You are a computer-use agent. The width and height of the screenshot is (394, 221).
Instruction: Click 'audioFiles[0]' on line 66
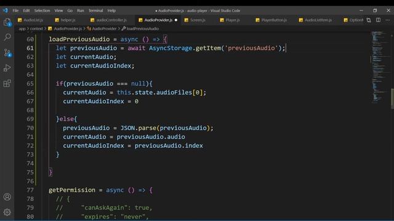(x=179, y=93)
